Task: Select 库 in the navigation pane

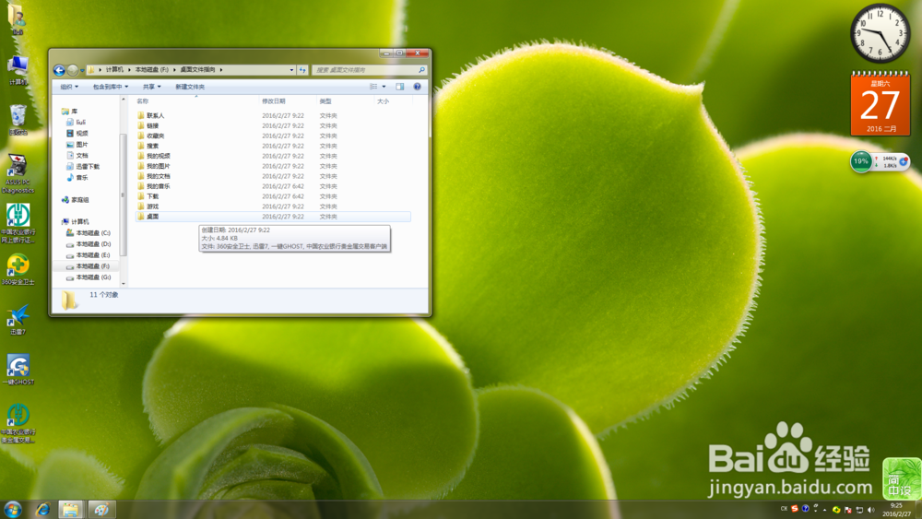Action: click(70, 112)
